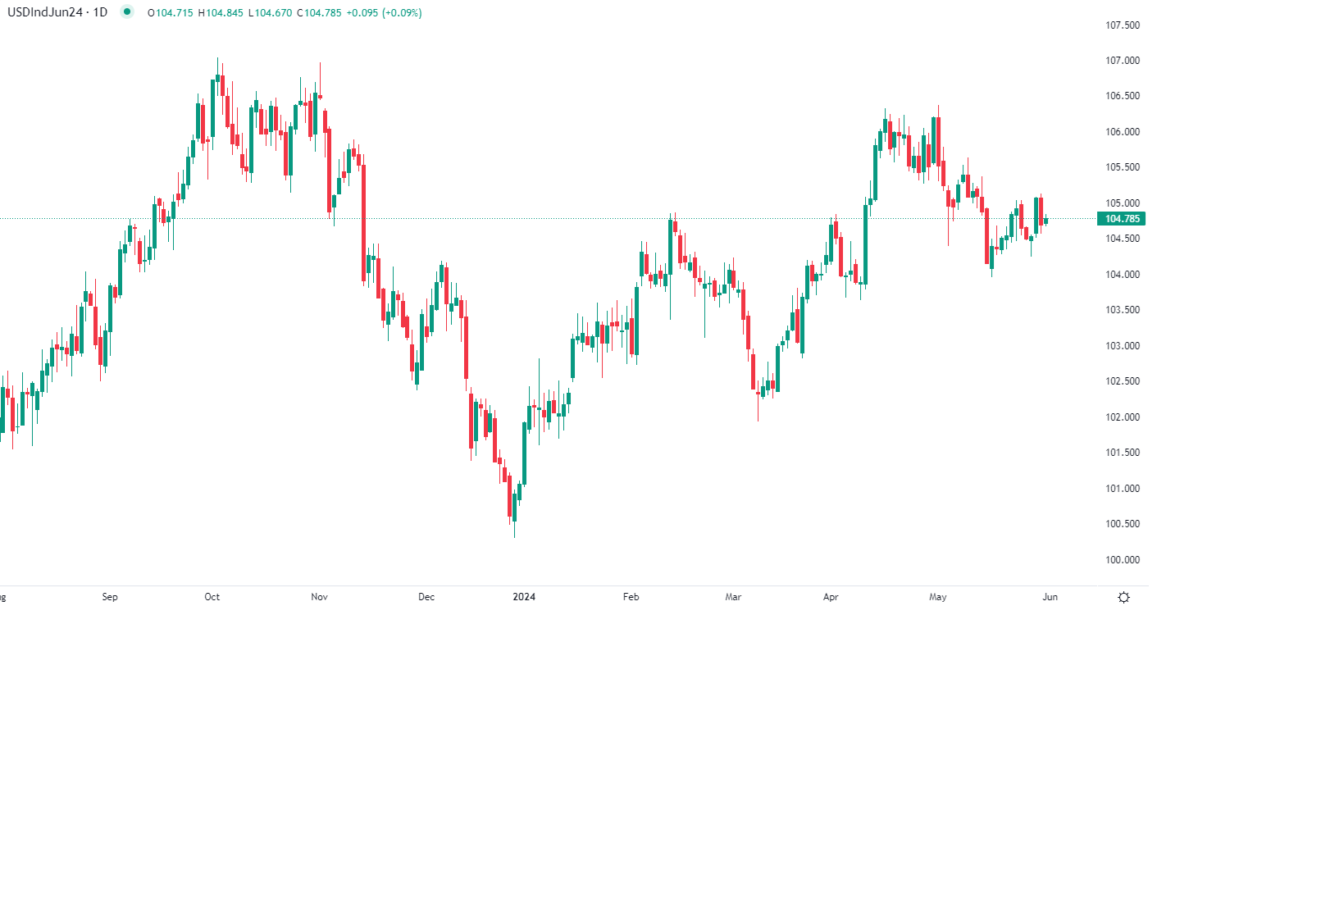The image size is (1321, 902).
Task: Click the close value C104.785
Action: (x=319, y=13)
